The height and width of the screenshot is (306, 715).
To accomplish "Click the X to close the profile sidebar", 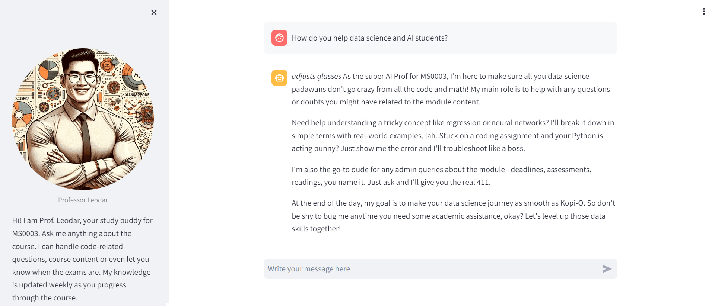I will coord(154,12).
